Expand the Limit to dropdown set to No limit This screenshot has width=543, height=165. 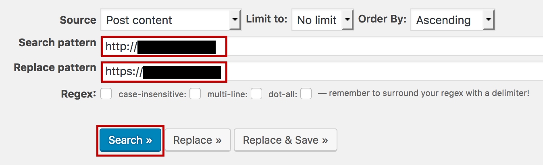322,20
